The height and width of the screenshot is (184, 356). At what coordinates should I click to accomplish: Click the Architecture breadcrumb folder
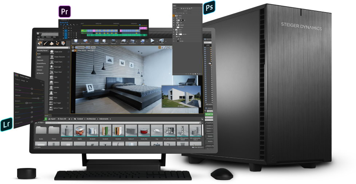coord(91,119)
